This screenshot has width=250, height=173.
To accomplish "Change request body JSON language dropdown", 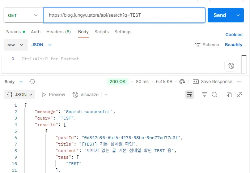I will [x=42, y=45].
